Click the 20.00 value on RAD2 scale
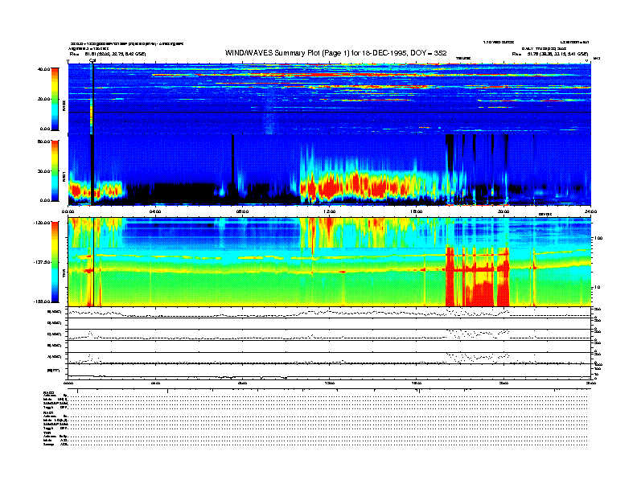This screenshot has height=492, width=637. tap(43, 99)
